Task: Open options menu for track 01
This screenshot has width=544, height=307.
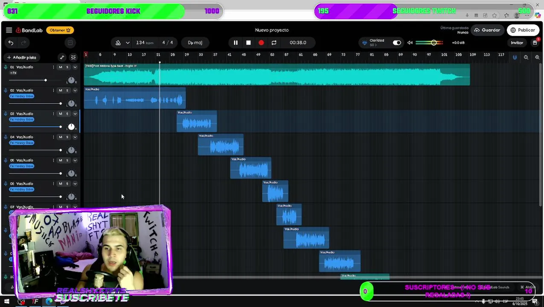Action: 53,67
